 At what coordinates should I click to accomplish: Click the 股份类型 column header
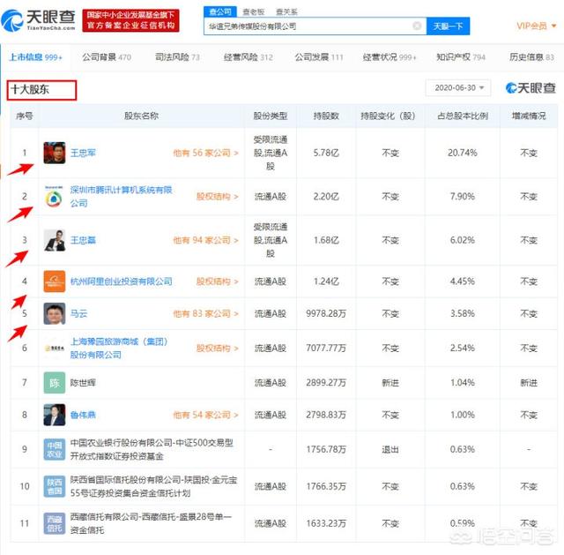pos(271,116)
